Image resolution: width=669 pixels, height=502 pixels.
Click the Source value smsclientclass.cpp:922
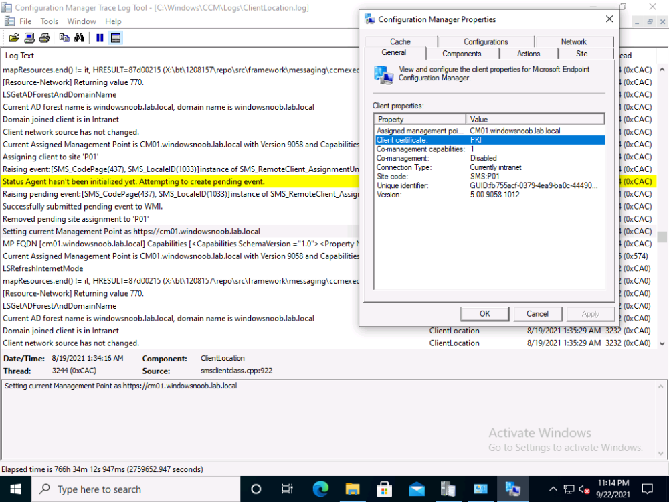(x=236, y=371)
